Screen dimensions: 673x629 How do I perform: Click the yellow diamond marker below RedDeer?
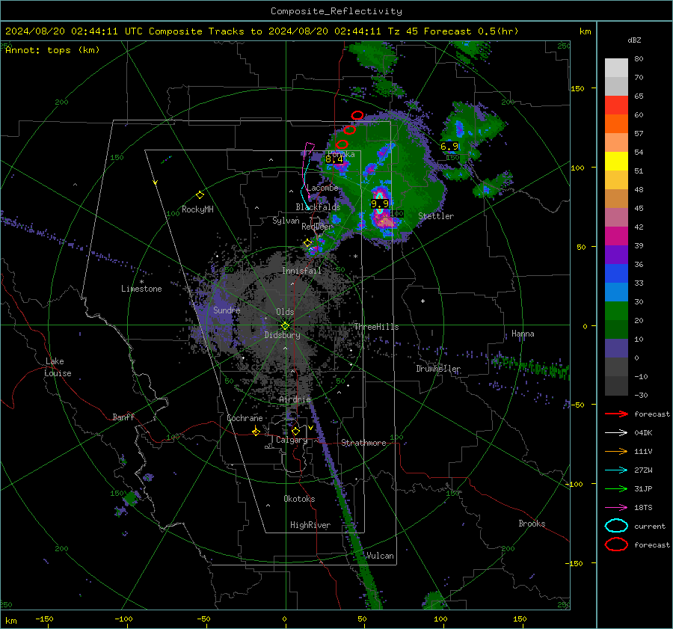pos(307,243)
